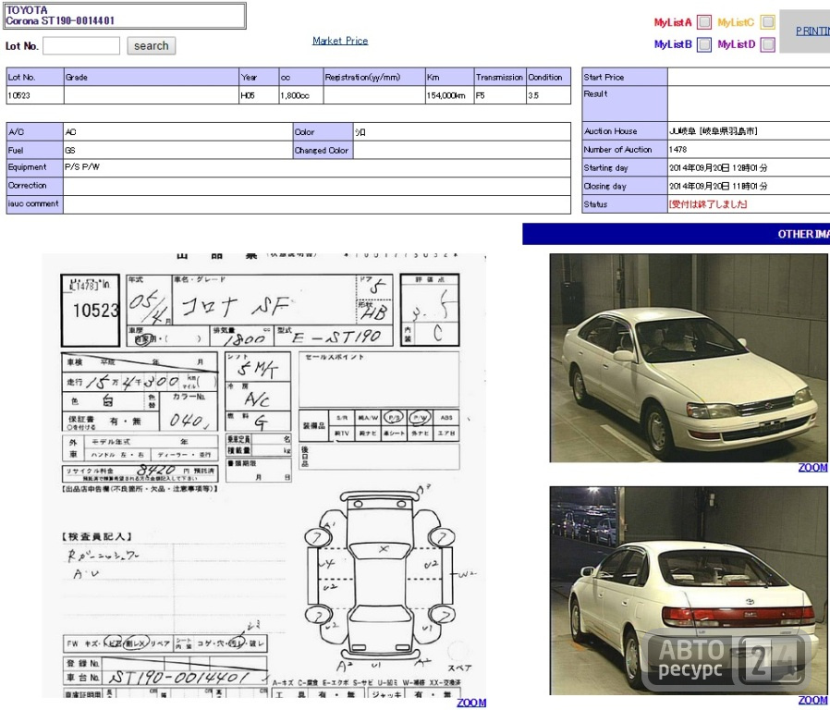Click the TOYOTA Corona ST190-0014401 title
This screenshot has width=830, height=710.
(126, 16)
